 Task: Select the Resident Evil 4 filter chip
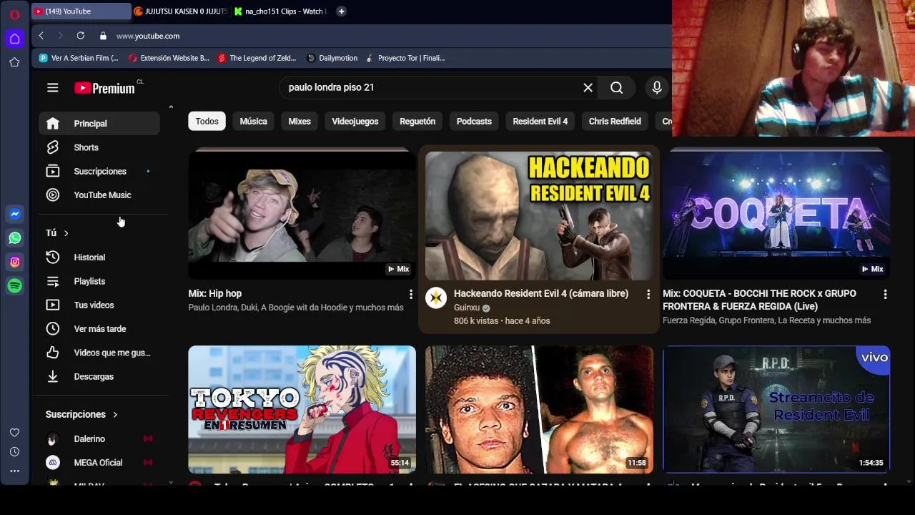pyautogui.click(x=540, y=121)
